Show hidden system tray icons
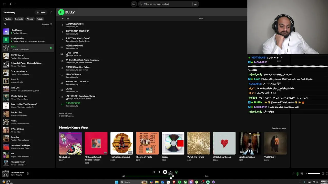Viewport: 328px width, 184px height. pos(300,182)
